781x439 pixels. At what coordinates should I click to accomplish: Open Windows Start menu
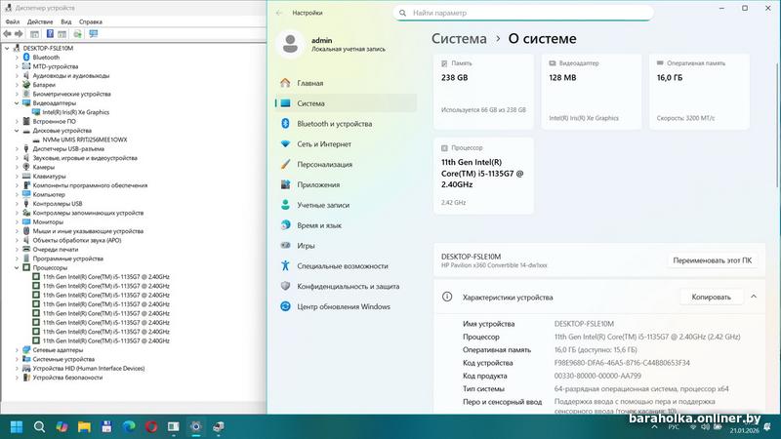17,426
